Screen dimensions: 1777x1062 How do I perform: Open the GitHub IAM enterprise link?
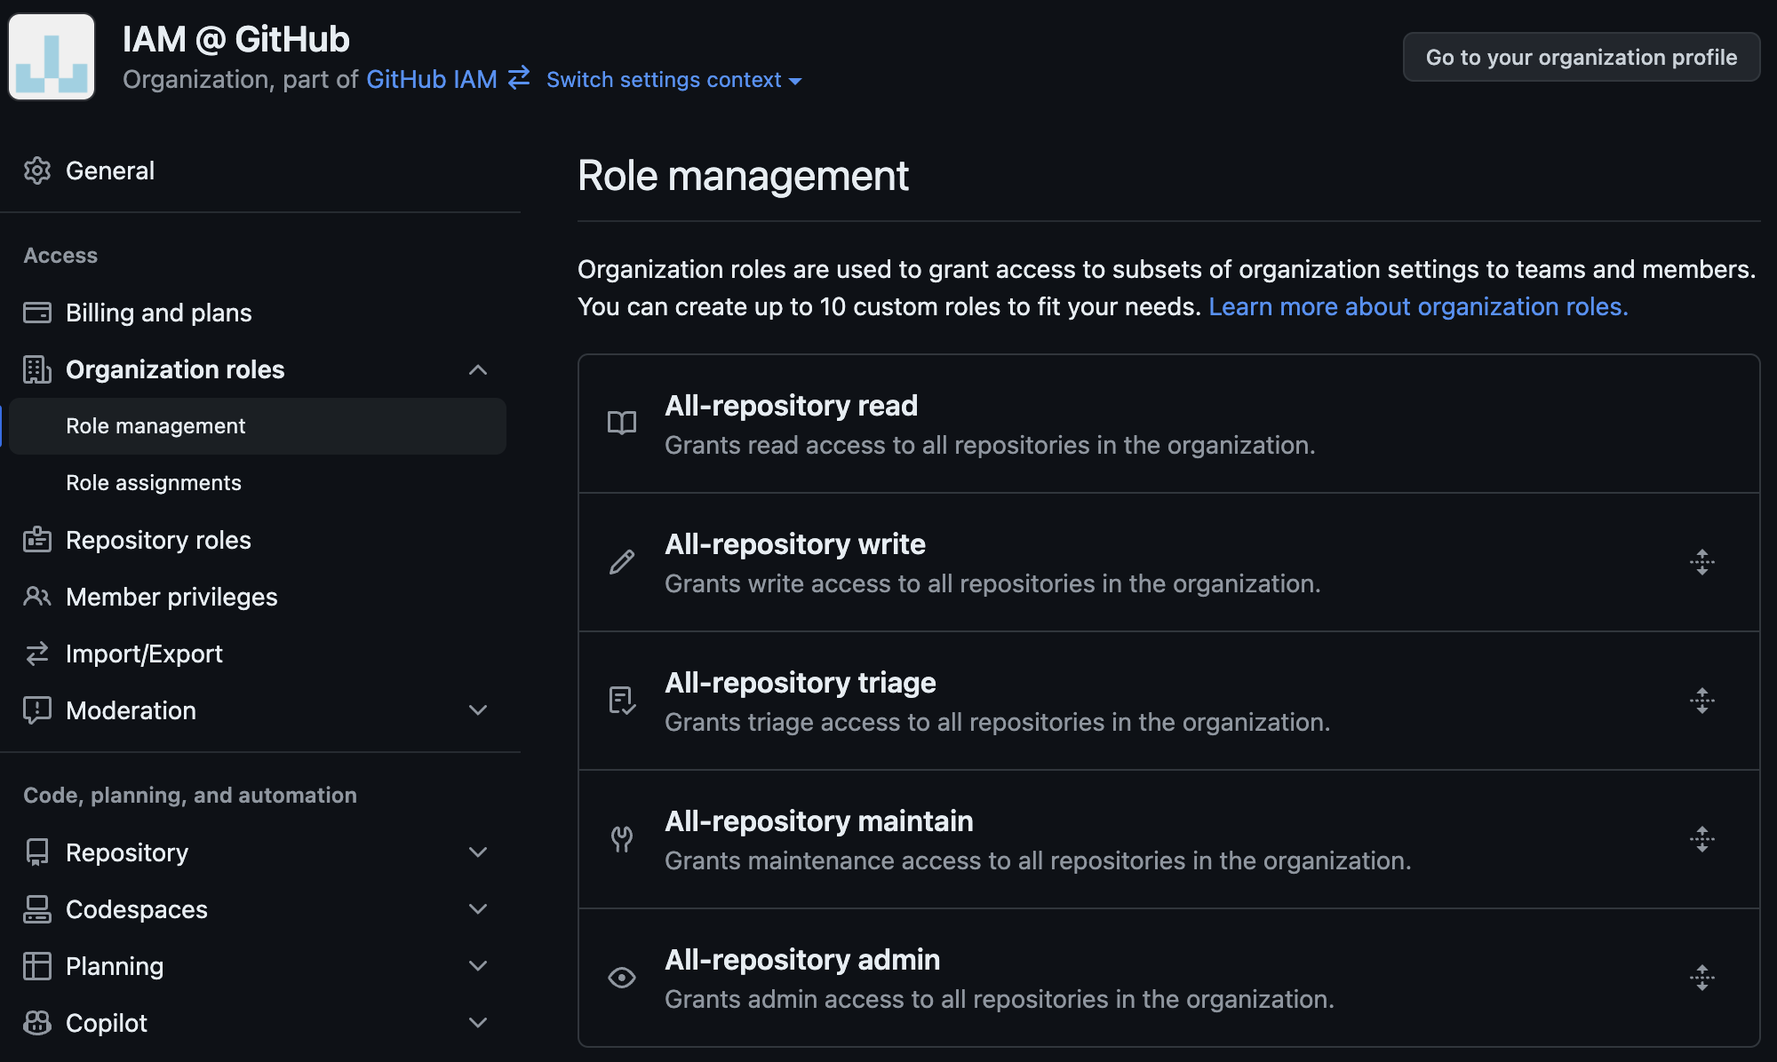pos(431,80)
